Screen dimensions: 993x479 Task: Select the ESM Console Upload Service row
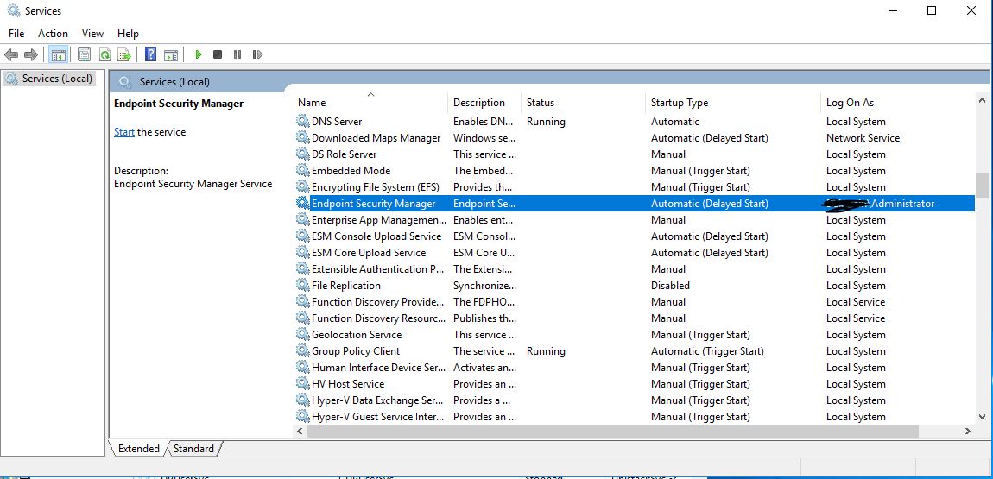point(376,236)
